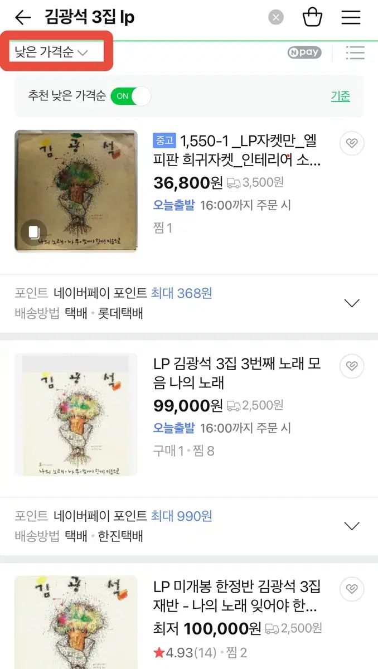Open the hamburger menu
378x669 pixels.
(351, 17)
